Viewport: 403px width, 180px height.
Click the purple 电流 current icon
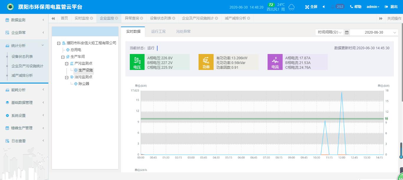coord(275,62)
